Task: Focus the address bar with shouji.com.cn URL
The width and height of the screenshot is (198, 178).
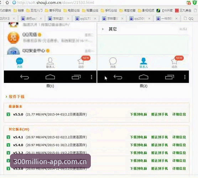Action: [x=56, y=2]
